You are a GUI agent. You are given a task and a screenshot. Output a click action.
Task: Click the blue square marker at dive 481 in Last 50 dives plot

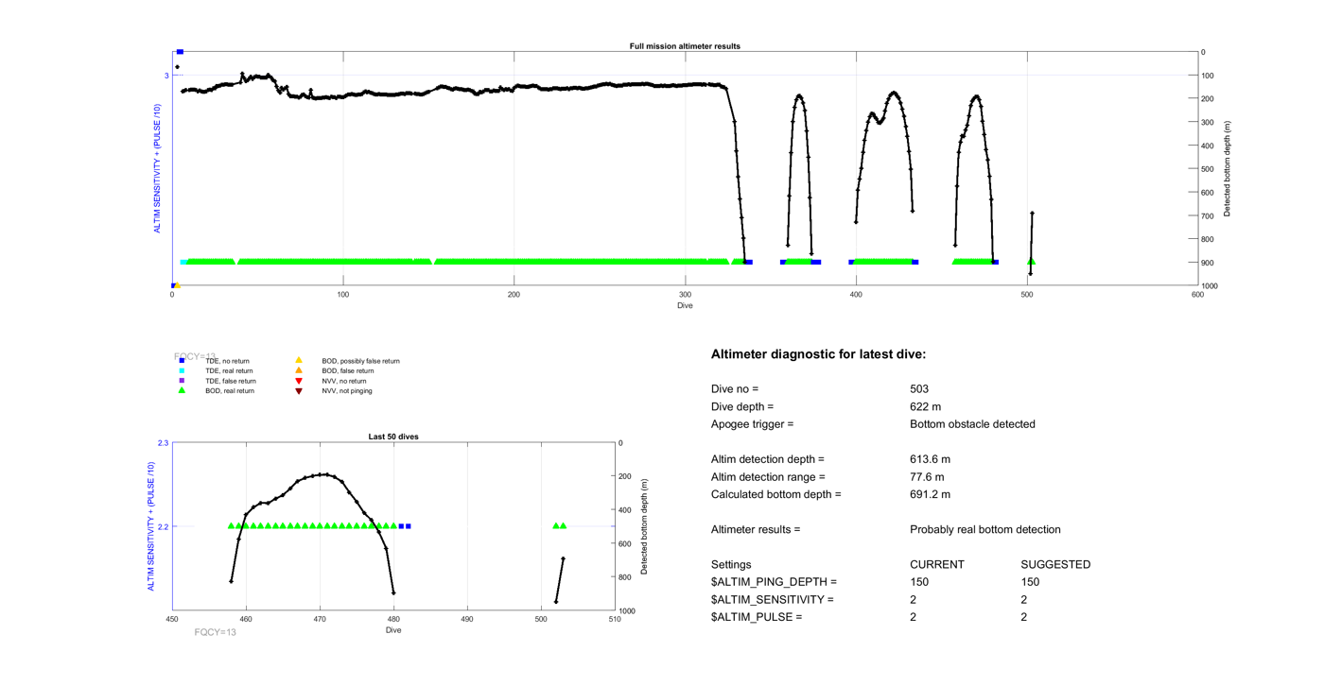(402, 526)
